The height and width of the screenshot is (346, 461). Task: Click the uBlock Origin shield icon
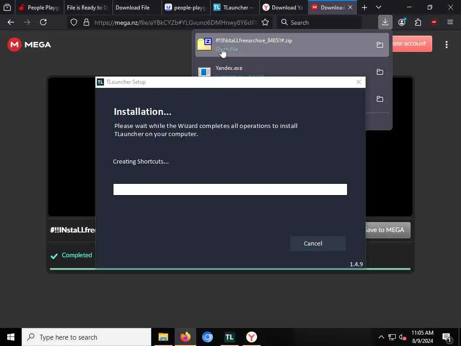tap(434, 22)
